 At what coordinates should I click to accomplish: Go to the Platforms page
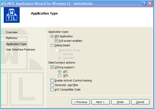pos(12,38)
